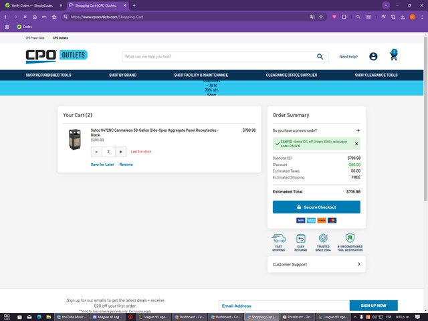Open Clearance Office Supplies menu

pos(292,75)
